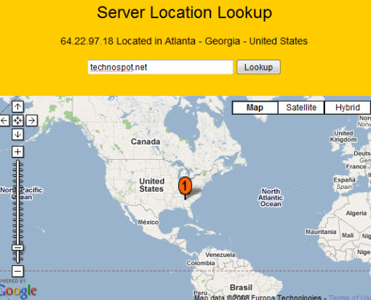The height and width of the screenshot is (300, 371).
Task: Click the Server Location Lookup heading
Action: [184, 12]
